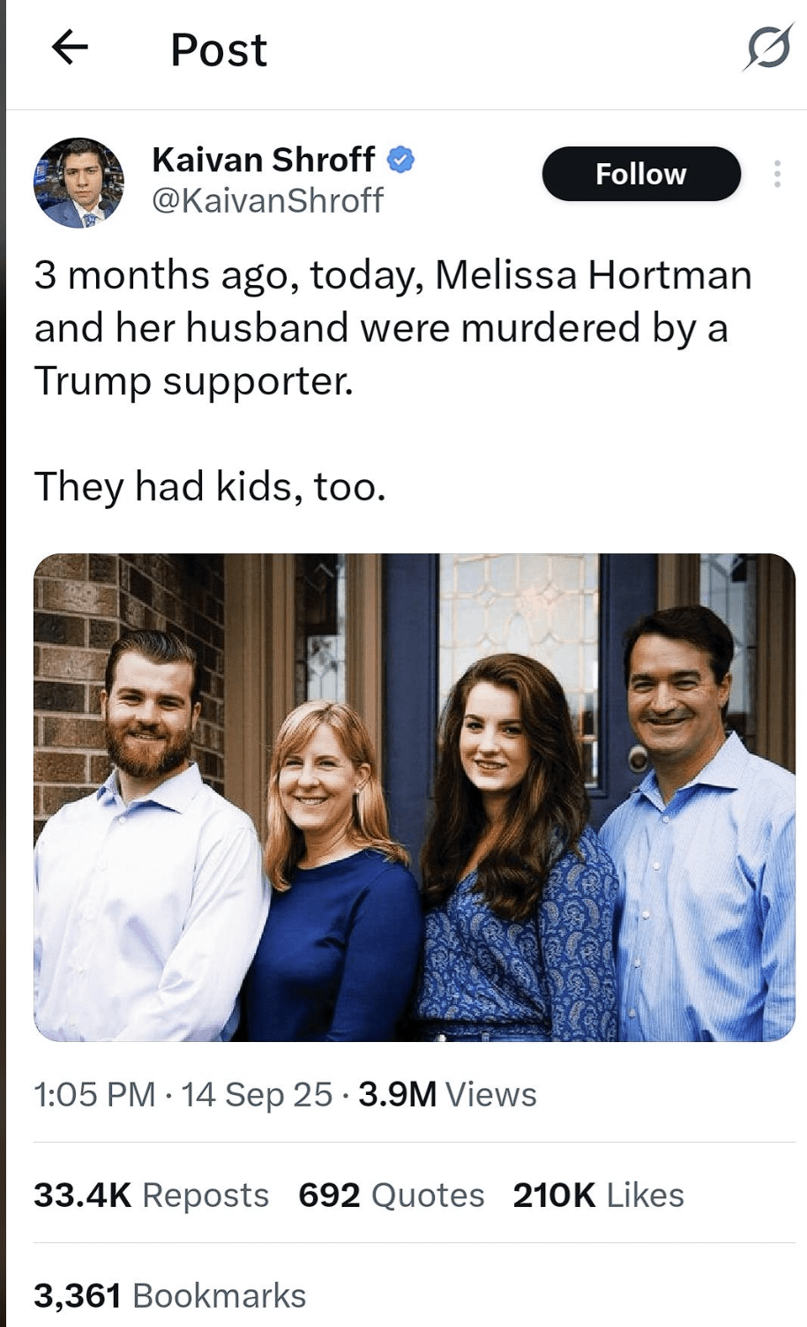807x1327 pixels.
Task: Tap the back arrow
Action: click(x=70, y=48)
